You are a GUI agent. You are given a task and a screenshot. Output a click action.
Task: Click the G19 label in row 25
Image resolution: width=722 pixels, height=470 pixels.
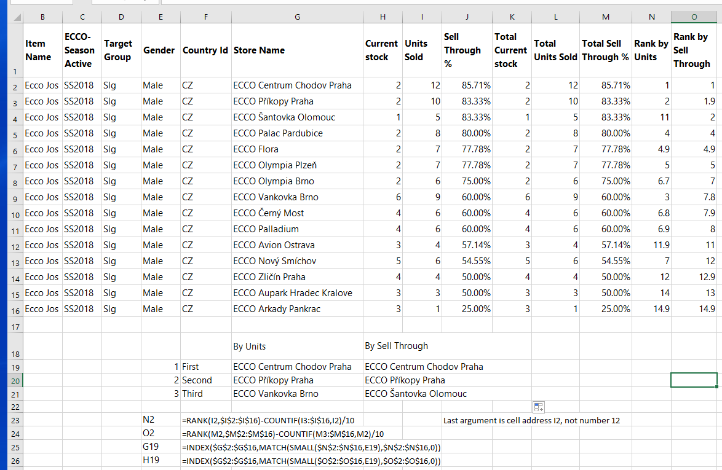click(x=161, y=447)
